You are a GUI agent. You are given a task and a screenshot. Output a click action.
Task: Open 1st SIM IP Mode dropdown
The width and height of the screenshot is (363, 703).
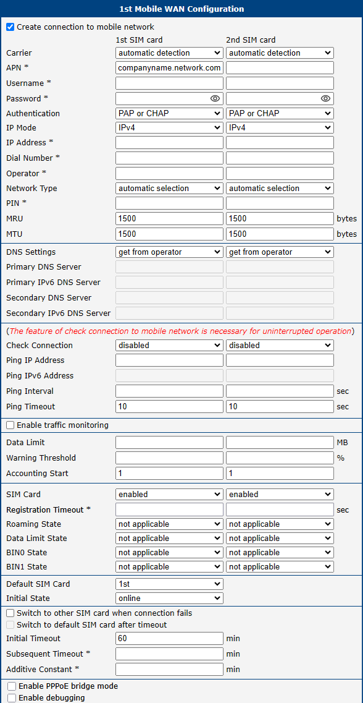[169, 128]
